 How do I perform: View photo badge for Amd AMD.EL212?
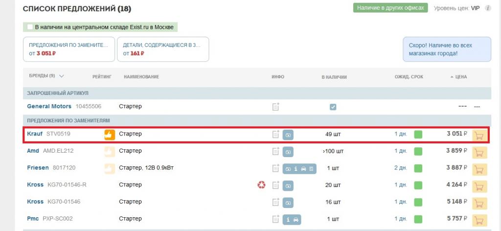pos(288,152)
